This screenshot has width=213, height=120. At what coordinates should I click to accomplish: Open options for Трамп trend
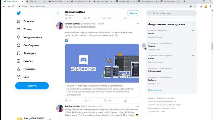pyautogui.click(x=193, y=43)
